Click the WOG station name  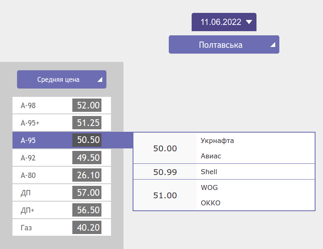tap(209, 187)
